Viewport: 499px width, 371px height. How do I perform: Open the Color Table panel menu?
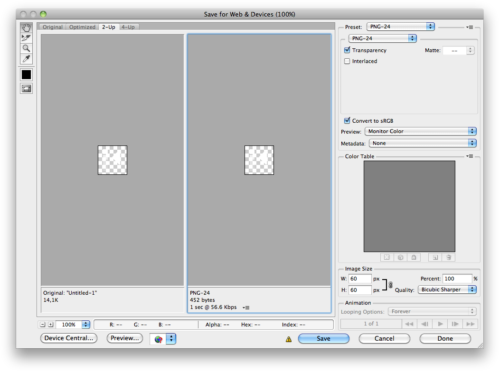pyautogui.click(x=470, y=156)
